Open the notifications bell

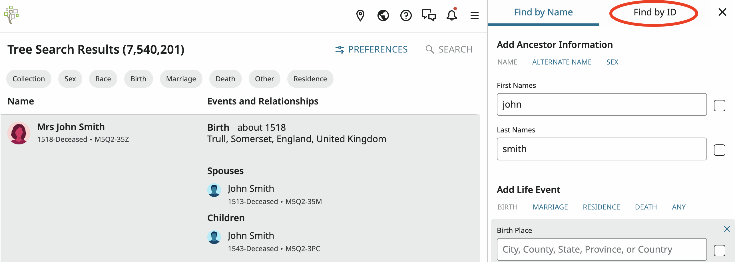coord(452,15)
